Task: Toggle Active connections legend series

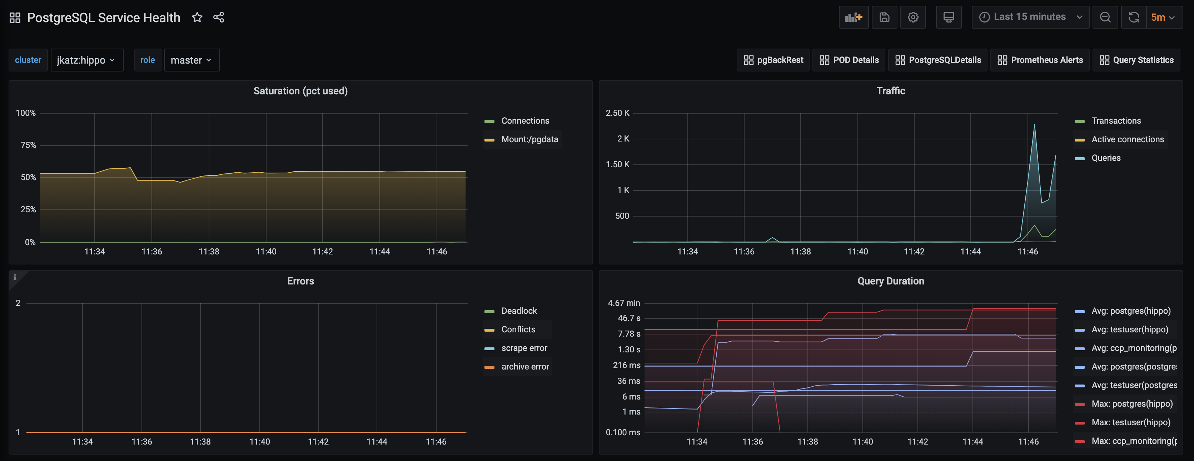Action: tap(1127, 139)
